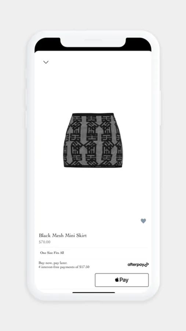Viewport: 186px width, 331px height.
Task: Click the phone's right-side power button
Action: [x=160, y=108]
